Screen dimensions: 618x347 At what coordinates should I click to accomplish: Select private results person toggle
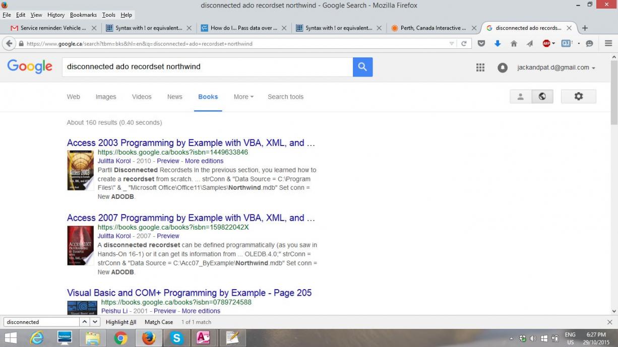(521, 96)
